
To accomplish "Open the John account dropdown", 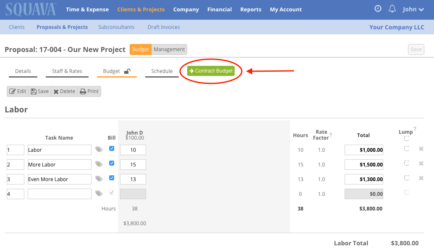I will 413,9.
